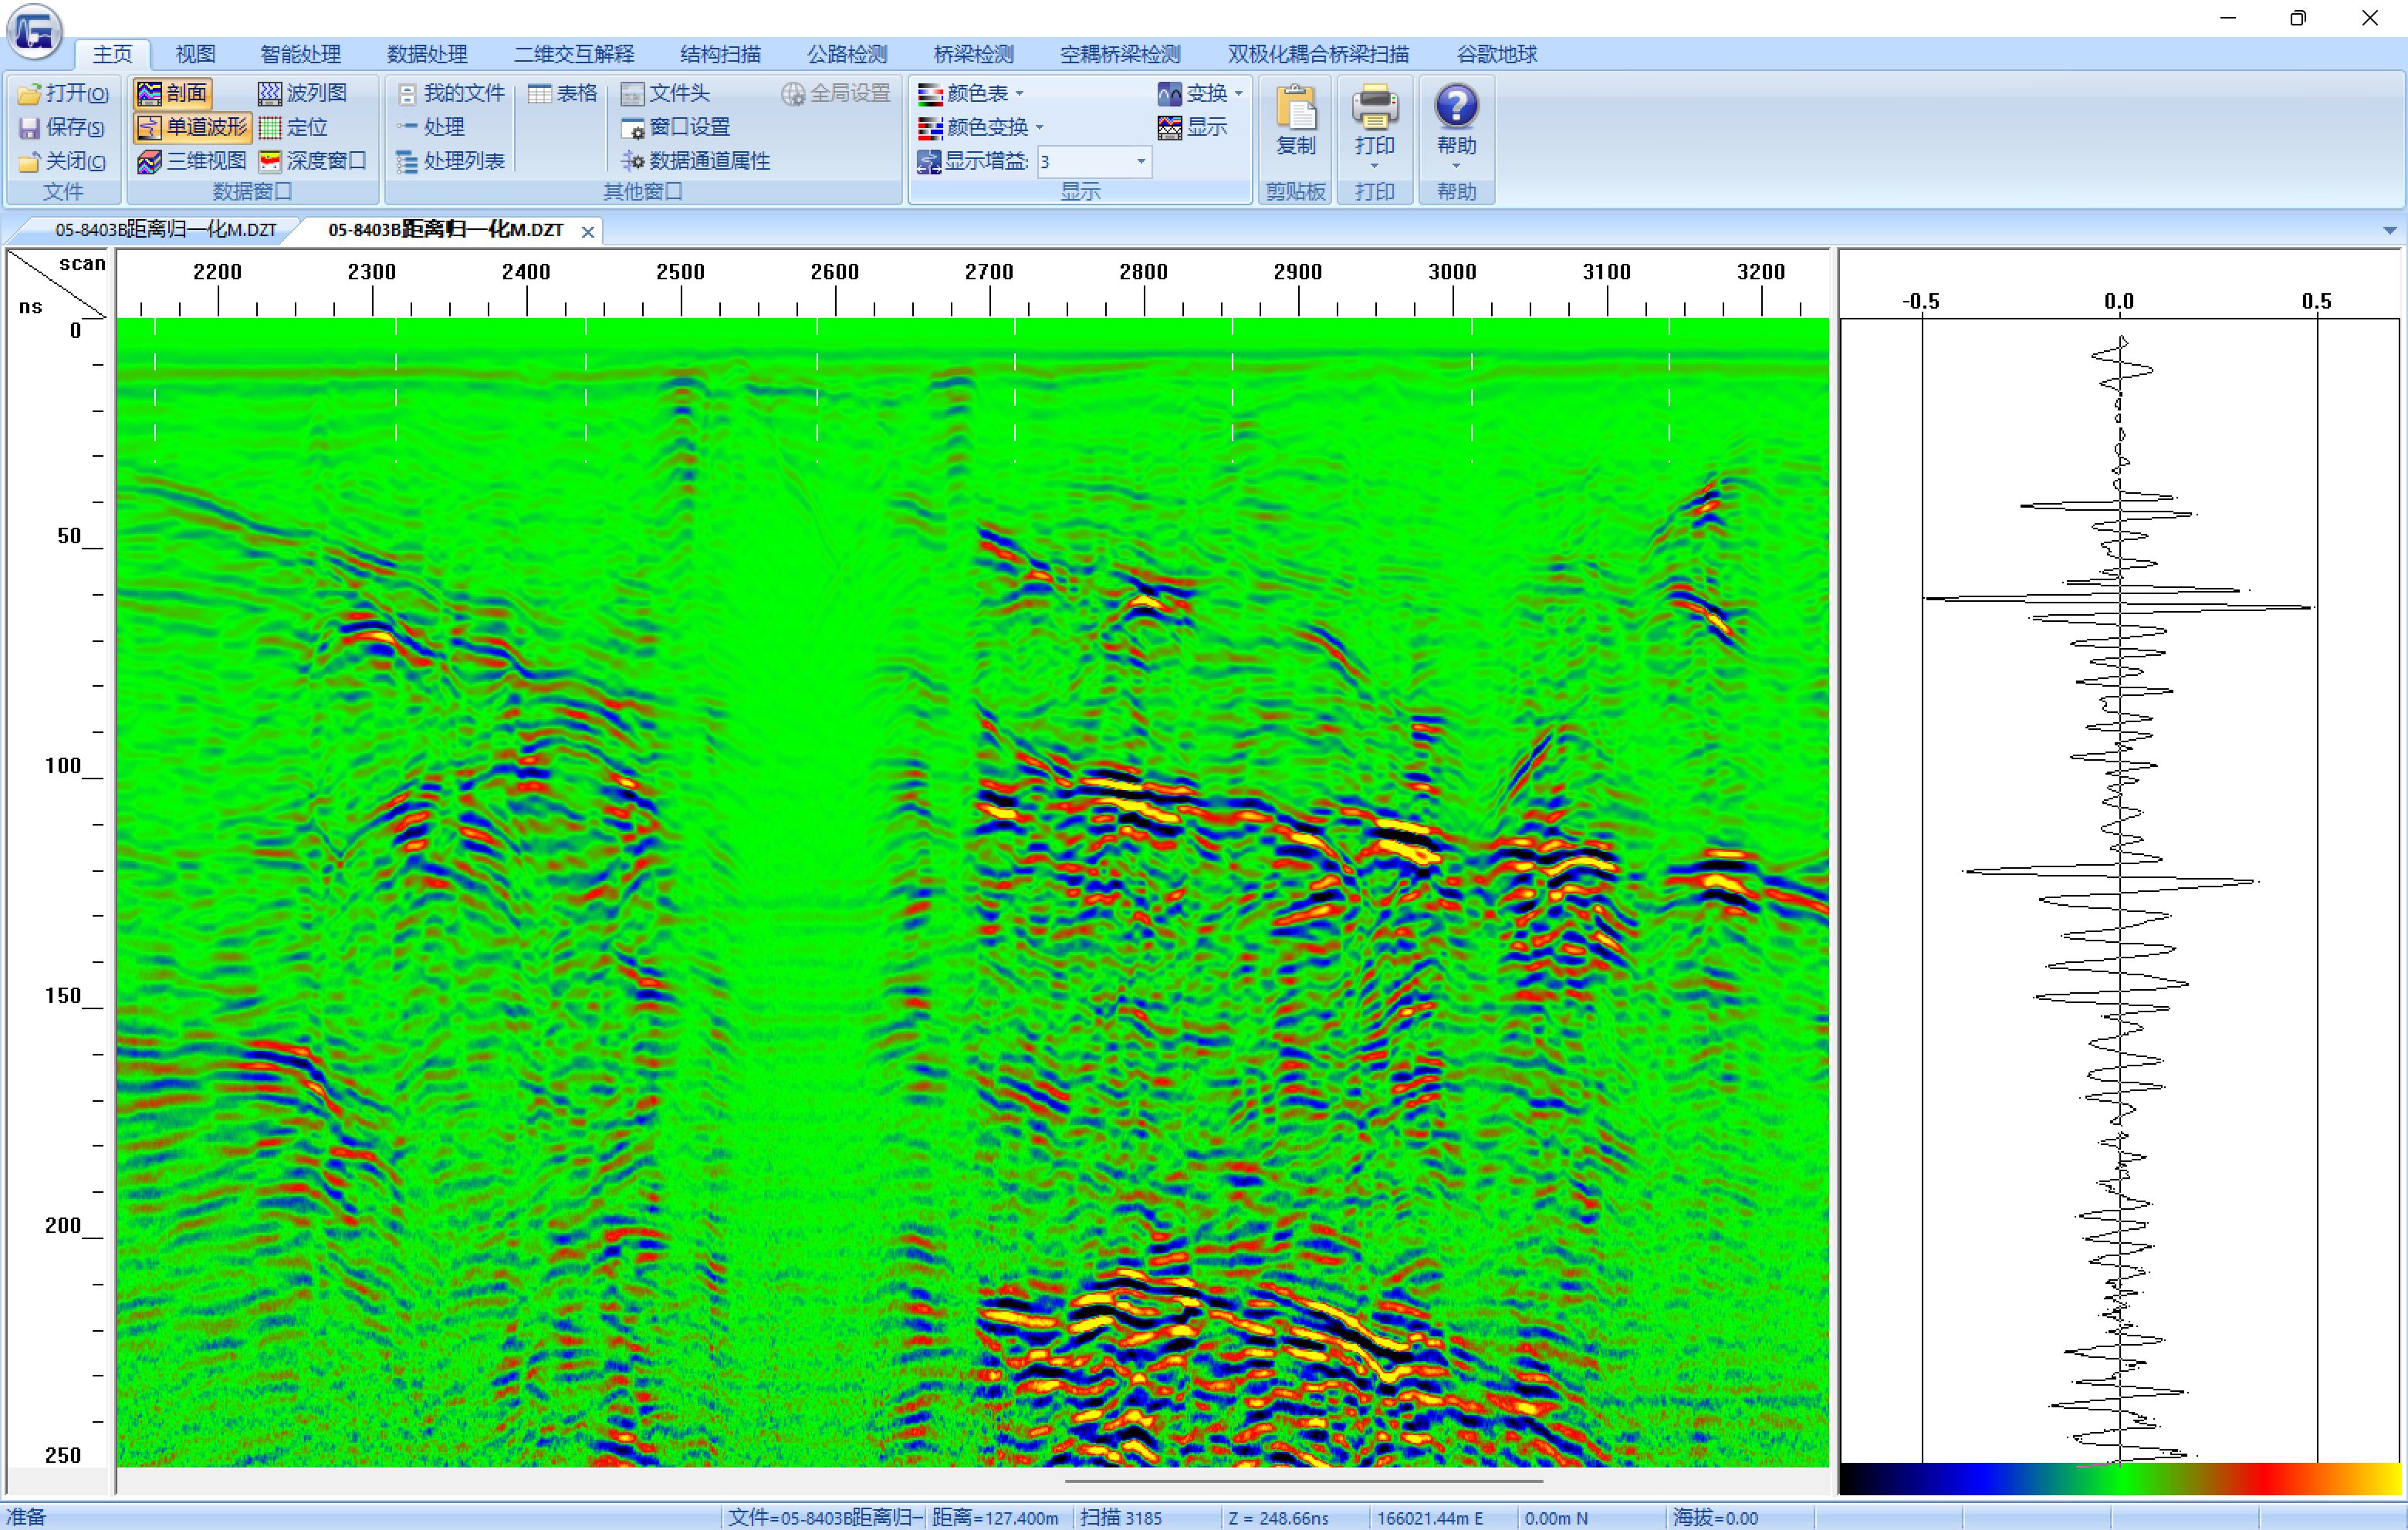Open the 空耦桥梁检测 ribbon tab

point(1120,54)
